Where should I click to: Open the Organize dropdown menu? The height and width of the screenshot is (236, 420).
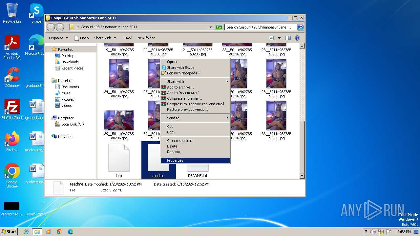tap(58, 38)
